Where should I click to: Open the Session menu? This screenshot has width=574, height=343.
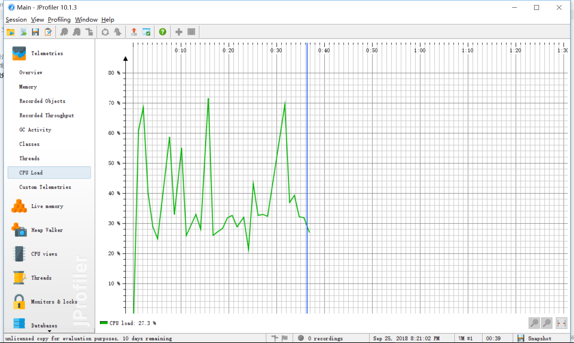(x=16, y=20)
